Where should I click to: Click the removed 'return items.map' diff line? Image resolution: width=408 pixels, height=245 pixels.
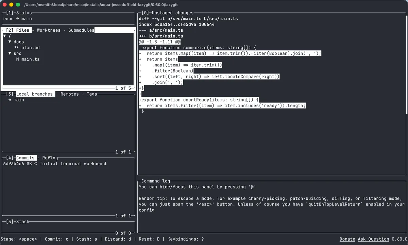(230, 53)
